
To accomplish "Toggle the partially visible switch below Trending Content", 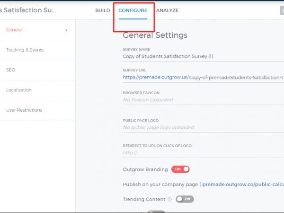I will coord(156,211).
